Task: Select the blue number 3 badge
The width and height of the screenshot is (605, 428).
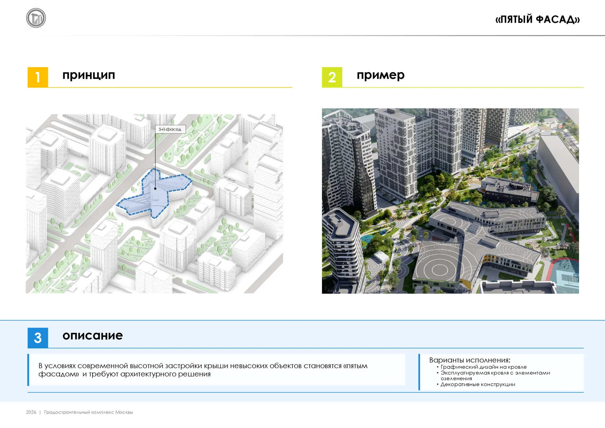Action: pos(38,338)
